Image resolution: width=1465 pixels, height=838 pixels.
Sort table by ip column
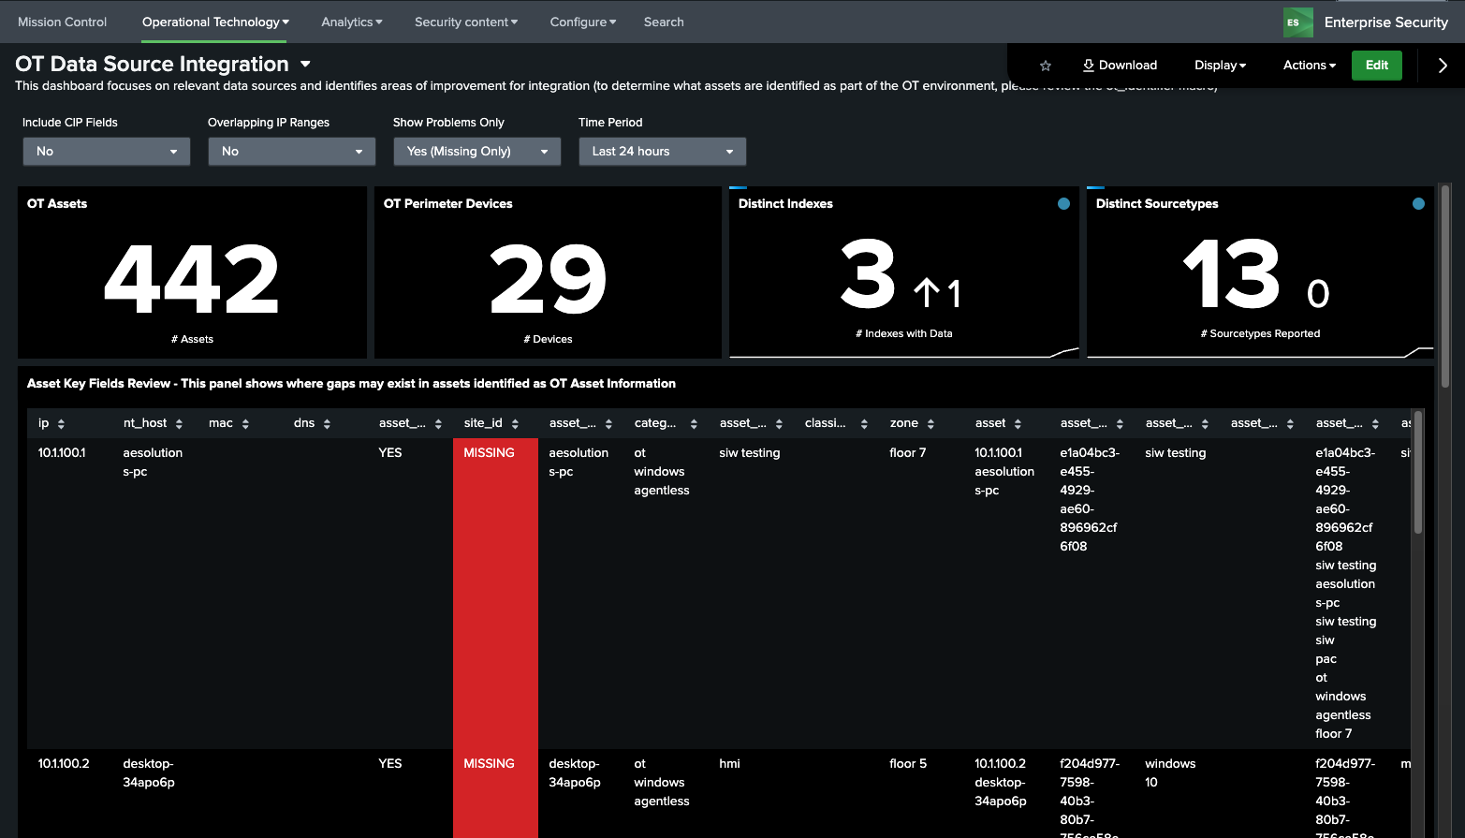tap(51, 423)
